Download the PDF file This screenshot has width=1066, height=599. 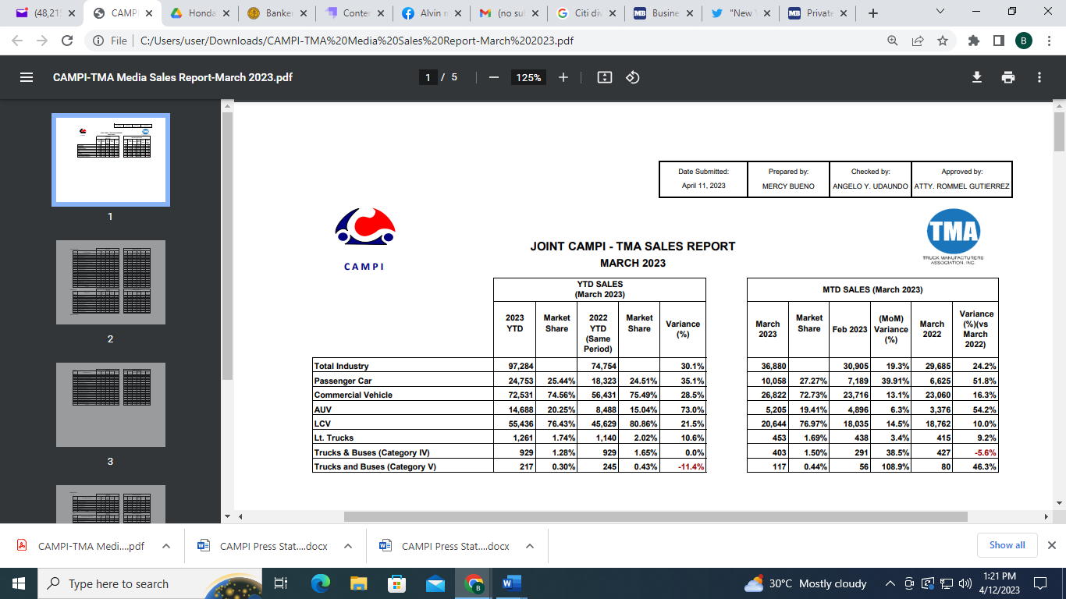point(976,77)
